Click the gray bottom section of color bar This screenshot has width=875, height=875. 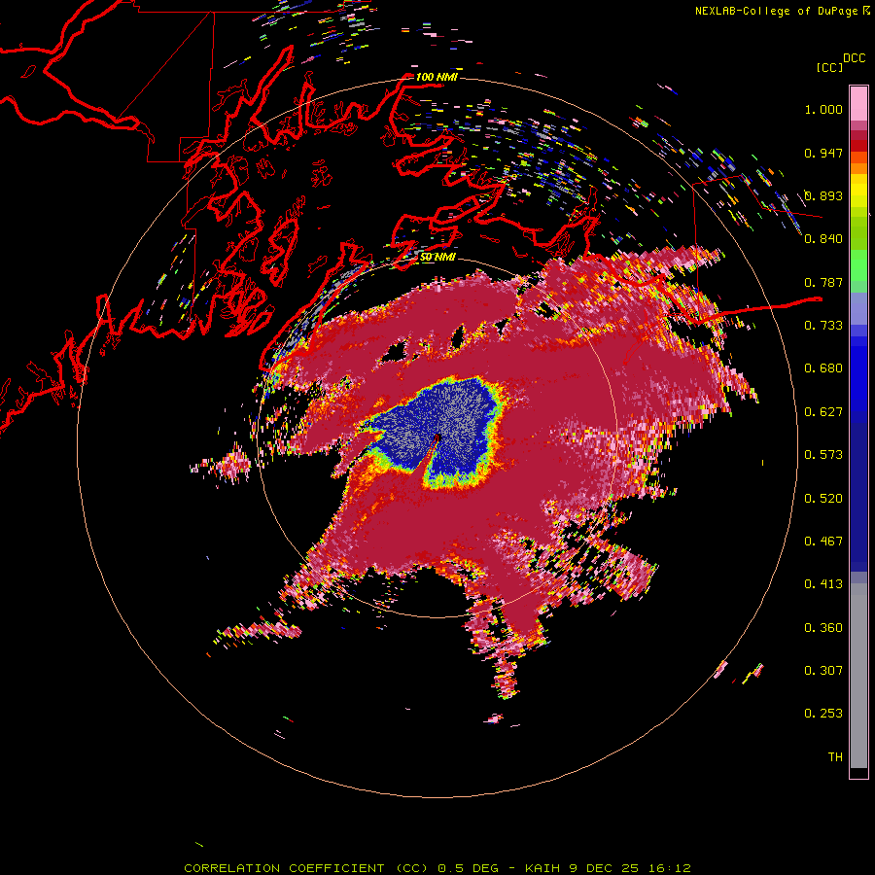(x=858, y=676)
